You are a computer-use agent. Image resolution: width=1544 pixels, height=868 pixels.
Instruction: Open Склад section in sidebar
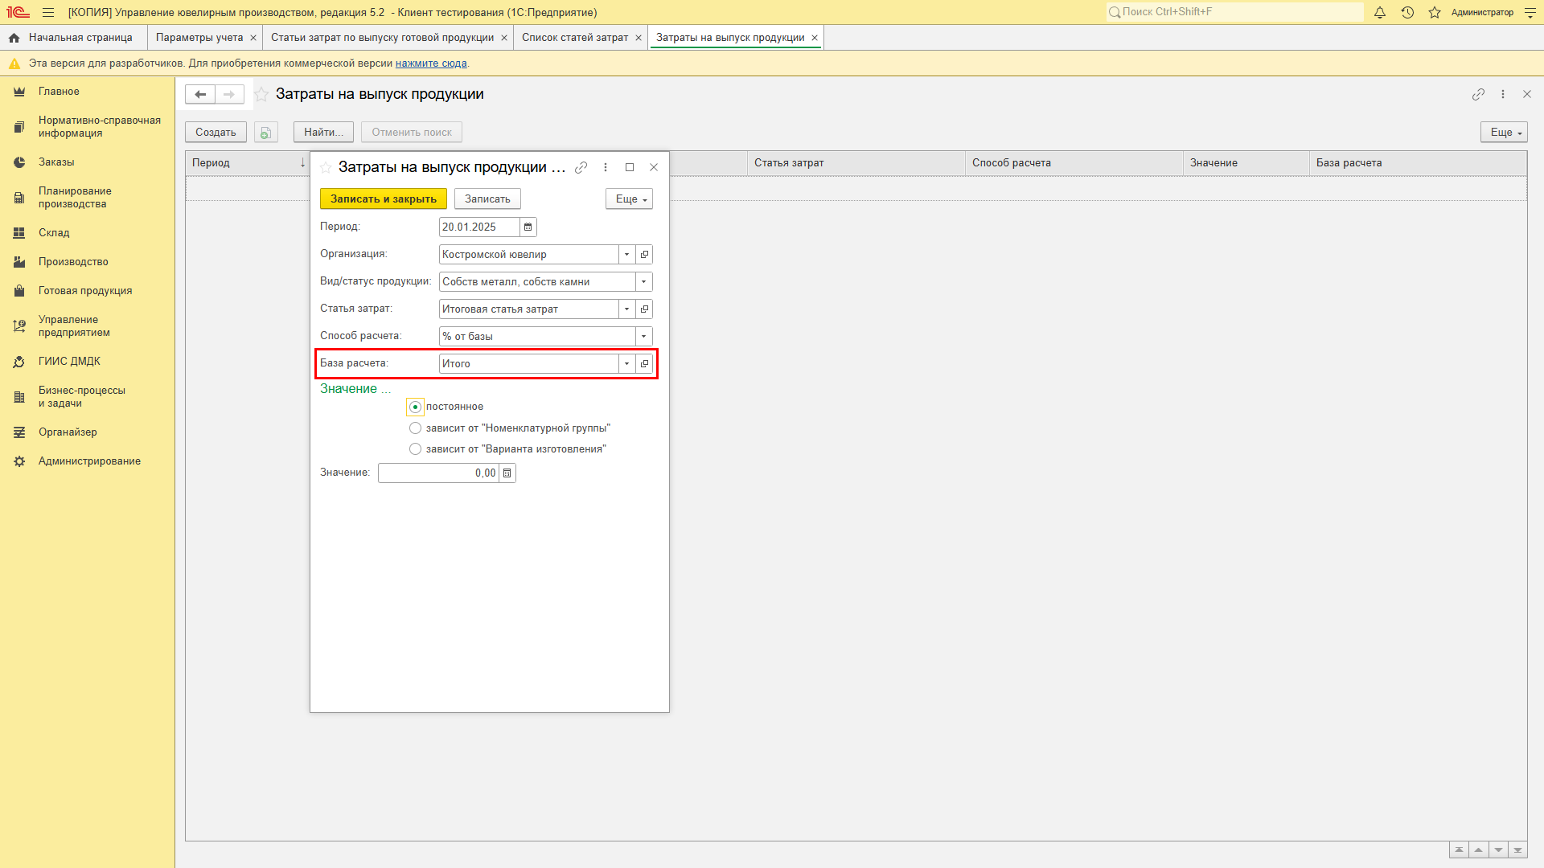click(54, 233)
